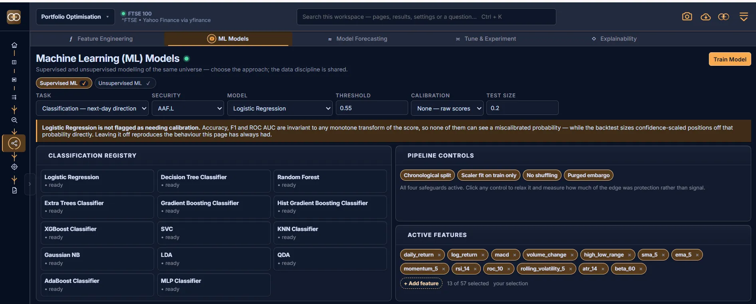Screen dimensions: 756x304
Task: Expand the sidebar with the chevron handle
Action: tap(30, 184)
